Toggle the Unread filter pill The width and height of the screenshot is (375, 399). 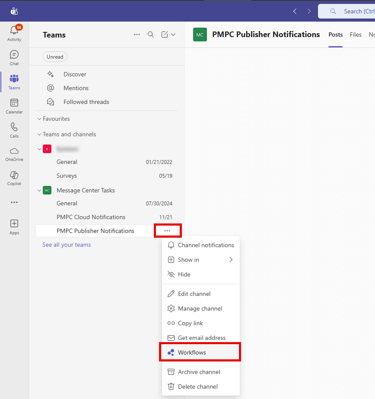point(55,57)
